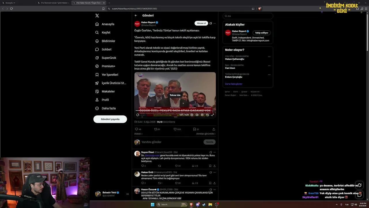Enter fullscreen video mode
Screen dimensions: 369x208
[213, 115]
